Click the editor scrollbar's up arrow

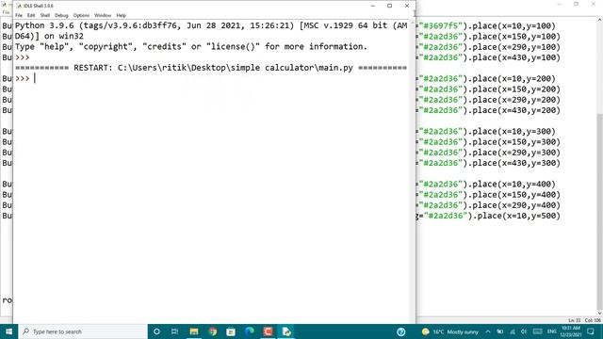click(599, 20)
